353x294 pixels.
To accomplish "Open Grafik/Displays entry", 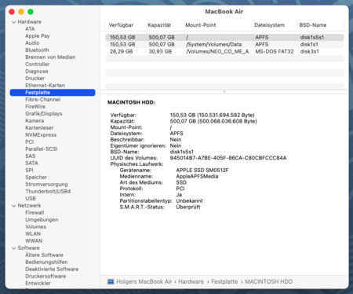I will (x=44, y=114).
